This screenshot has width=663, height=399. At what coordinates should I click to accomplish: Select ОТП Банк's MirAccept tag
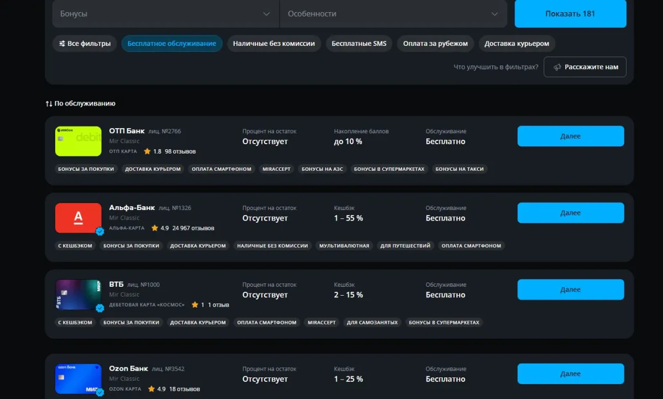[277, 169]
